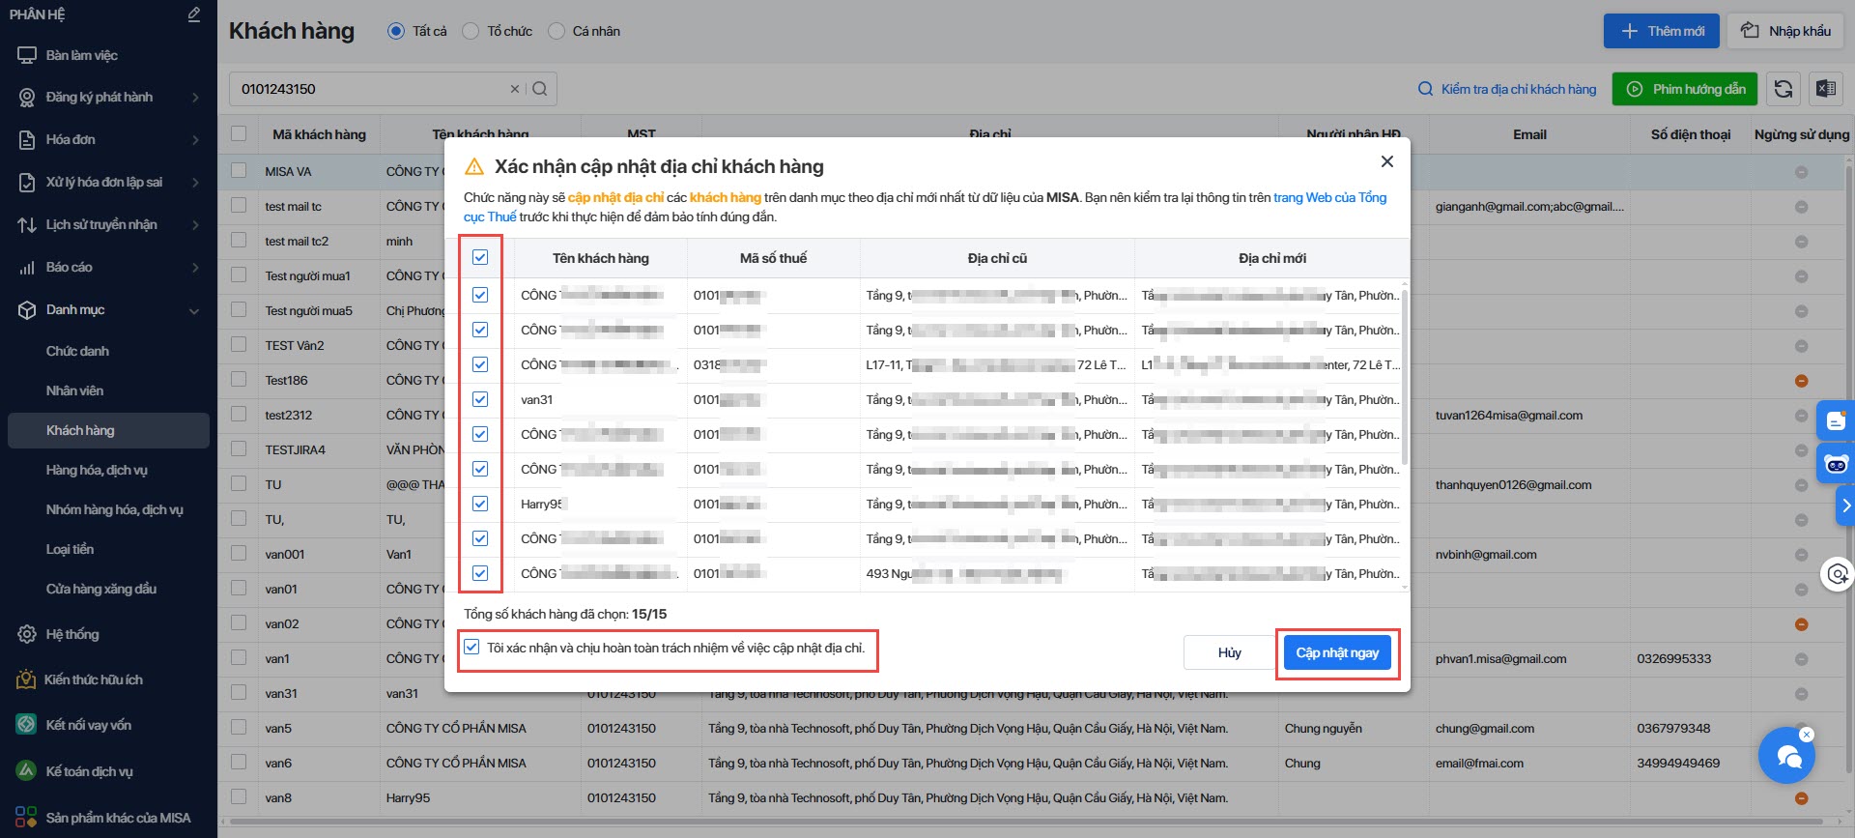1855x838 pixels.
Task: Click the refresh data icon
Action: [1784, 89]
